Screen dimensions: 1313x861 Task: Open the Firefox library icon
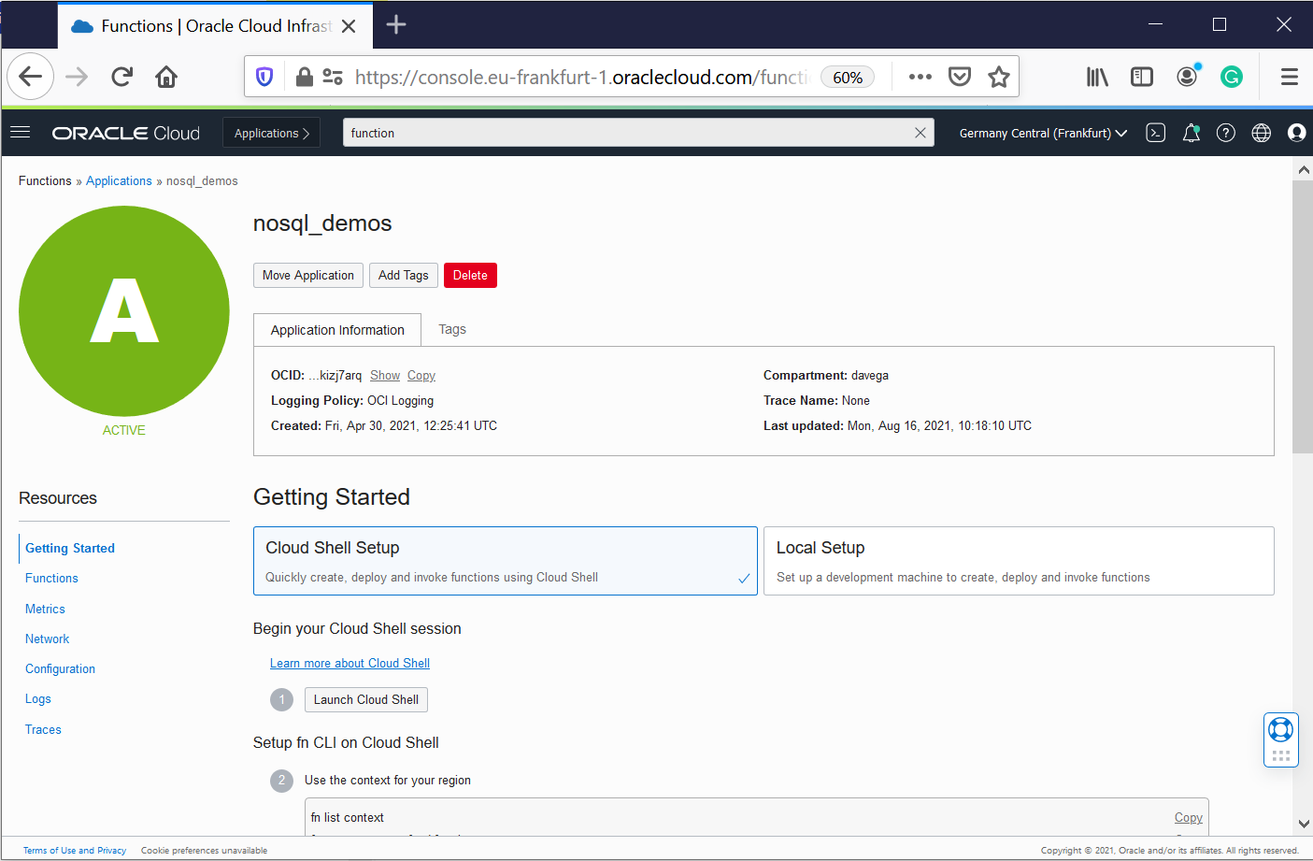point(1097,77)
